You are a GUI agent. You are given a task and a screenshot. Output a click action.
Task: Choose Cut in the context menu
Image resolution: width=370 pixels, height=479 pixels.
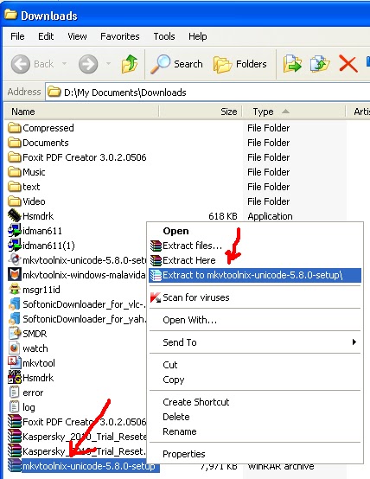pyautogui.click(x=255, y=365)
